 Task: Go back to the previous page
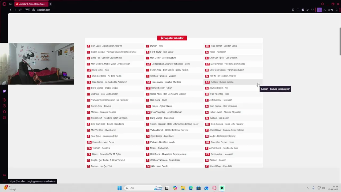(11, 10)
